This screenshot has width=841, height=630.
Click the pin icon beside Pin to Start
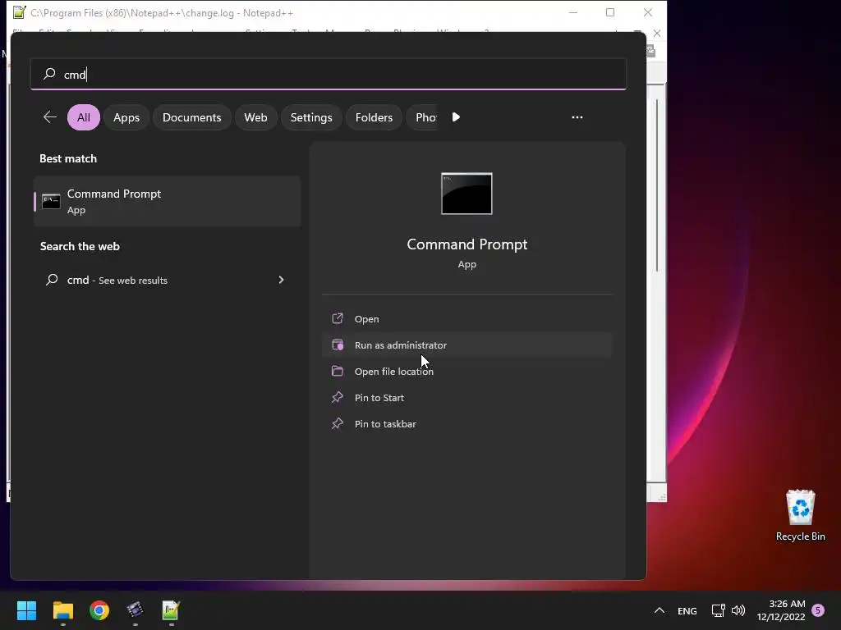338,397
